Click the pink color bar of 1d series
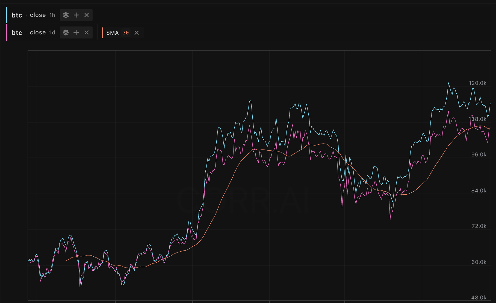 pos(7,32)
